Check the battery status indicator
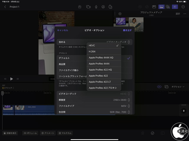Viewport: 189px width, 141px height. (x=185, y=2)
